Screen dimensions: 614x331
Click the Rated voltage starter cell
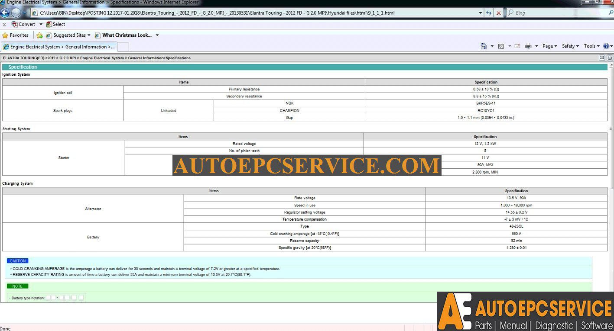[244, 144]
